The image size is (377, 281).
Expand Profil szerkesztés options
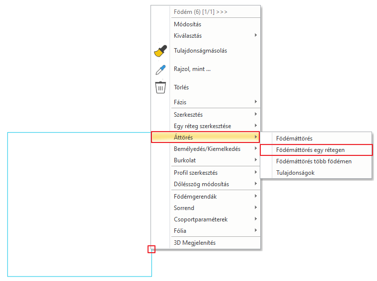coord(216,173)
